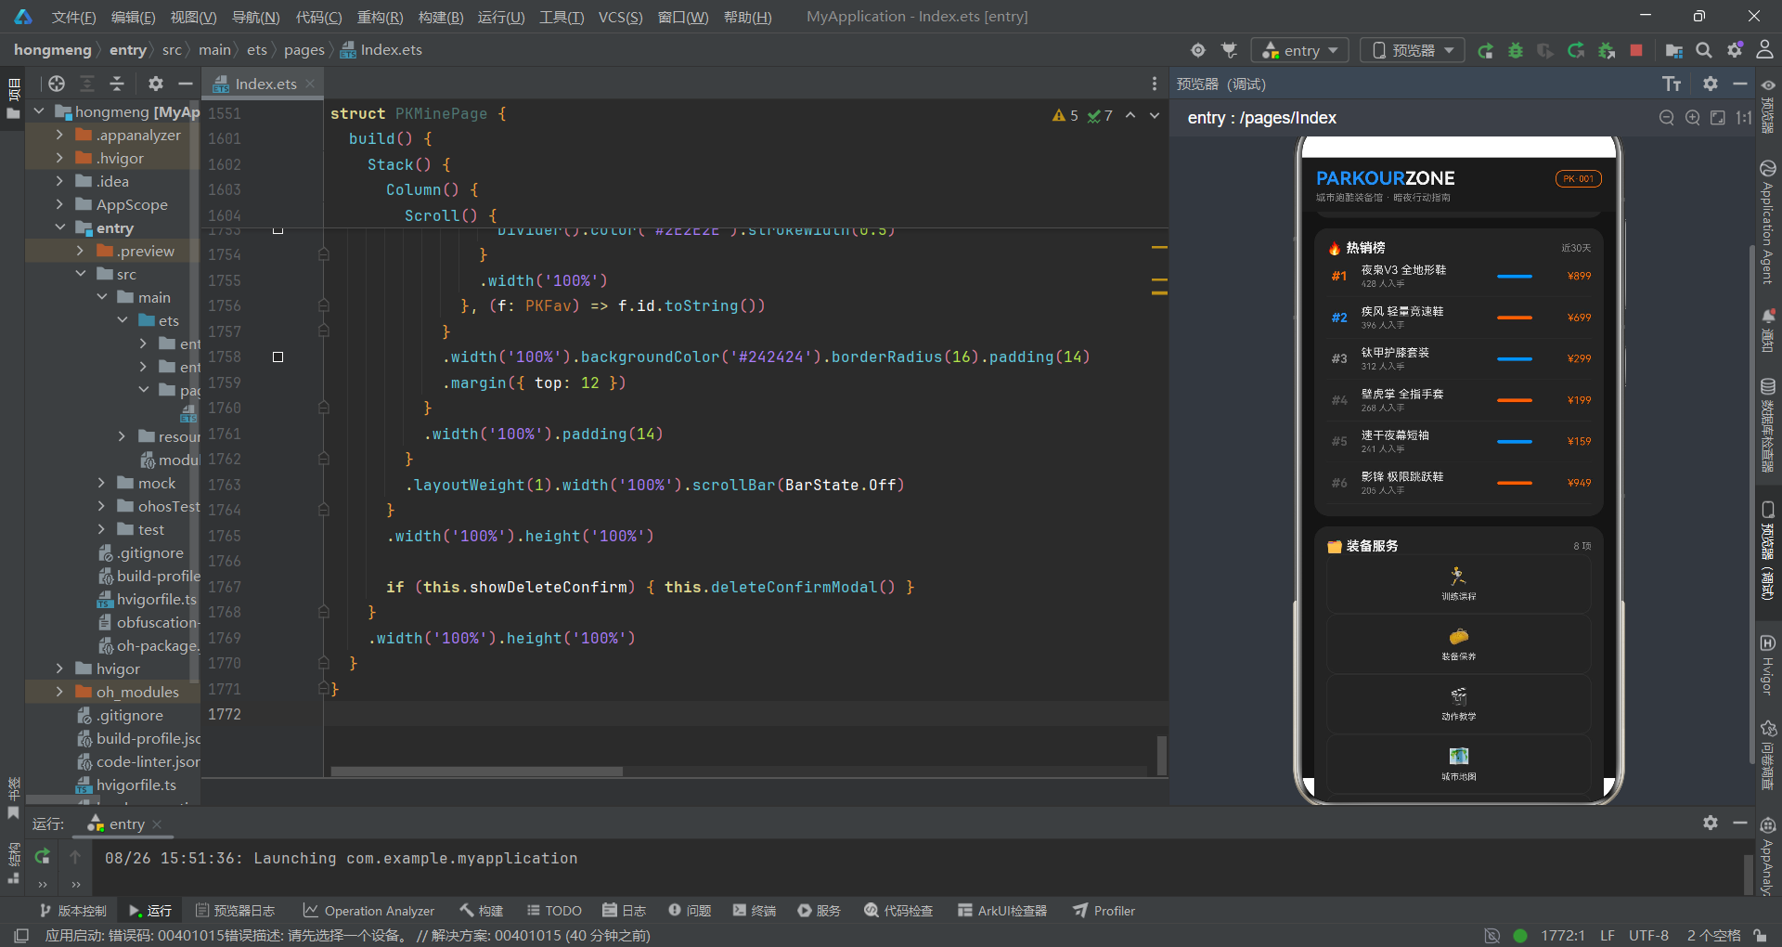Viewport: 1782px width, 947px height.
Task: Jump to the previous highlighted error arrow
Action: click(x=1130, y=115)
